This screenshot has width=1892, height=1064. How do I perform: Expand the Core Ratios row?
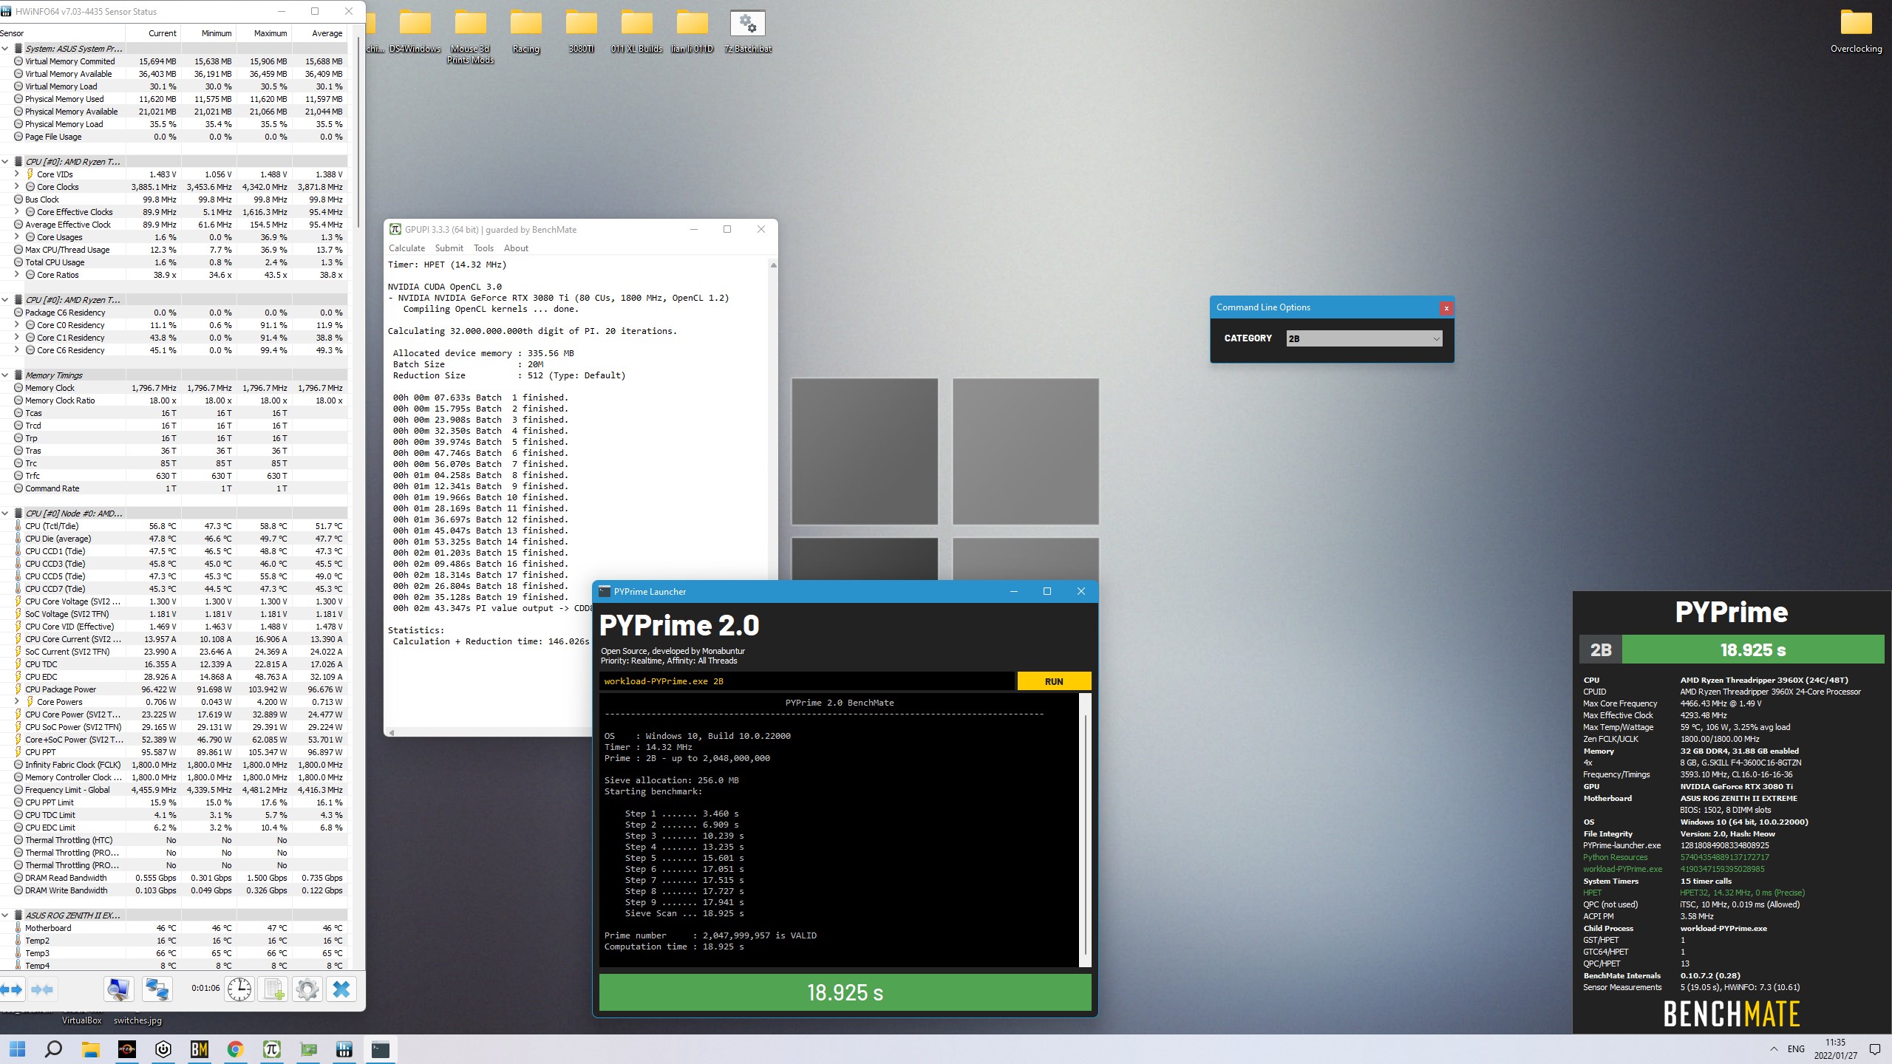[16, 275]
